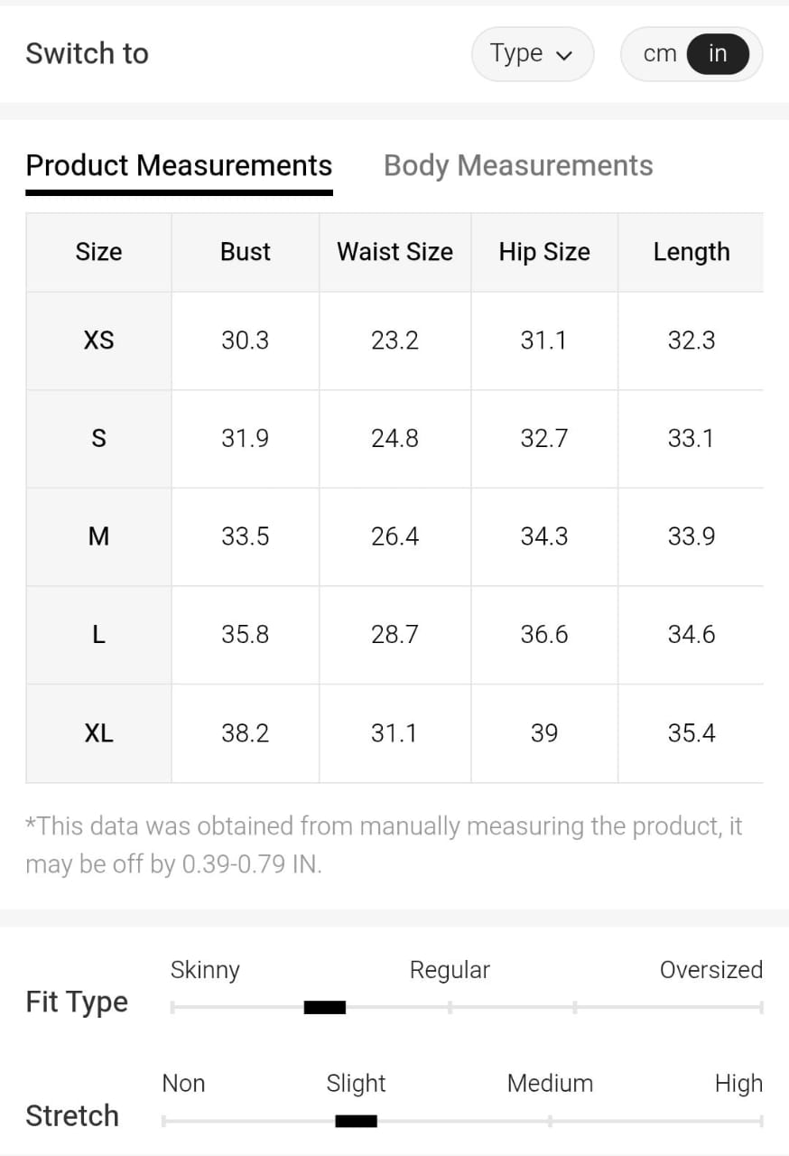Select the S size row
Screen dimensions: 789x1156
pos(98,439)
